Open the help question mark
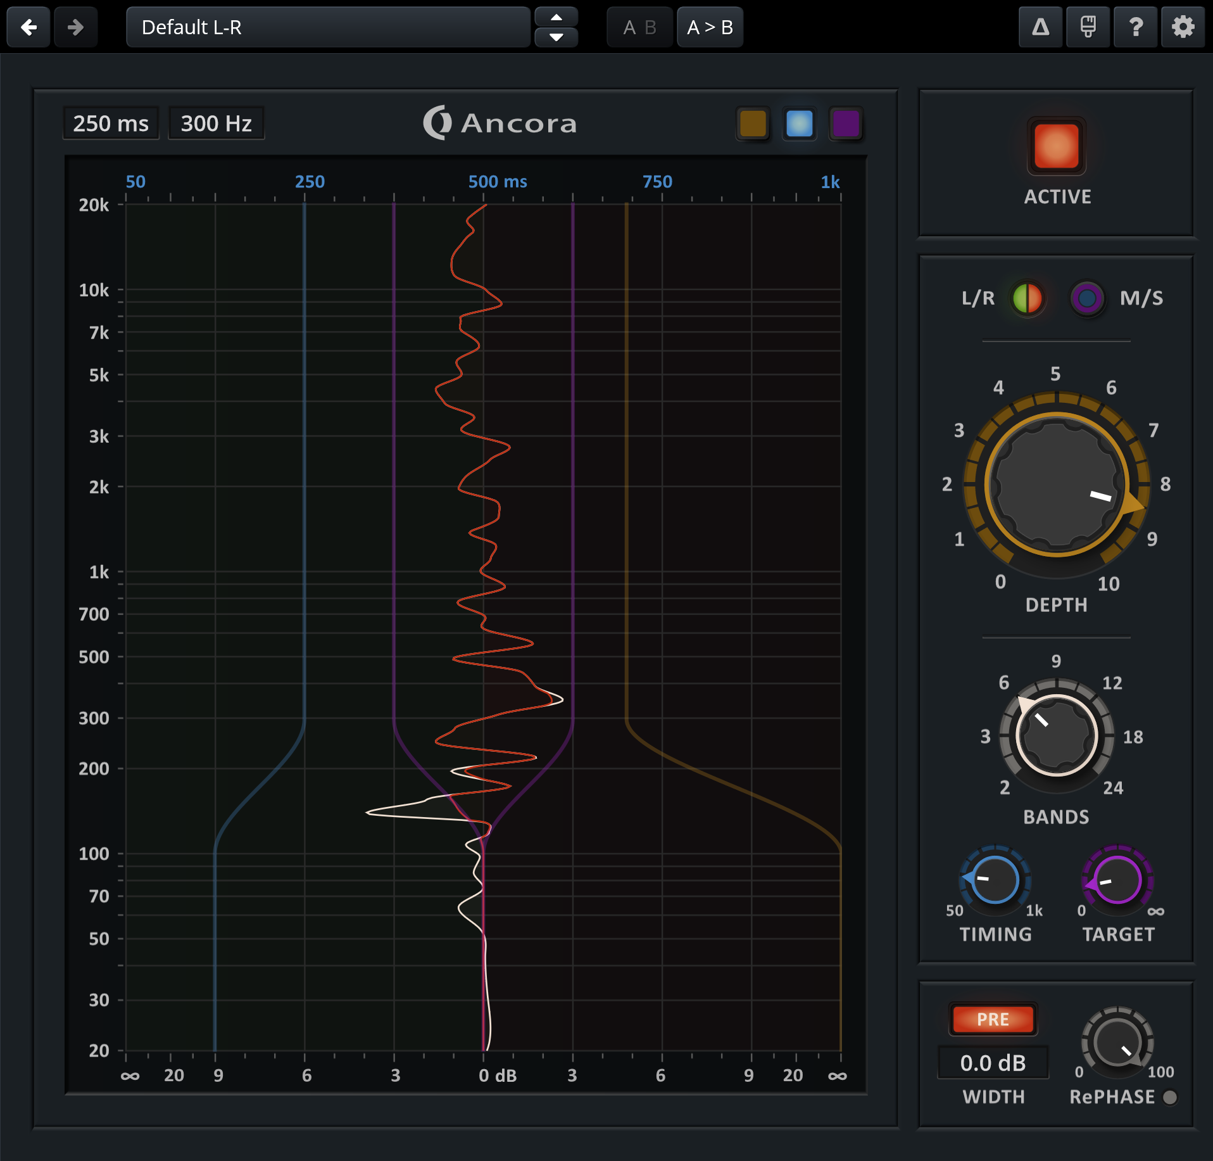Image resolution: width=1213 pixels, height=1161 pixels. [1136, 27]
